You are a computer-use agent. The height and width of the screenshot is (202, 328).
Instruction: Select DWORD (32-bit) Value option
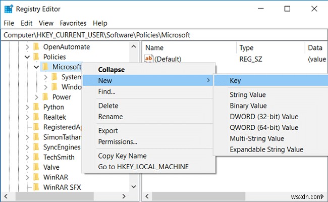(x=264, y=117)
